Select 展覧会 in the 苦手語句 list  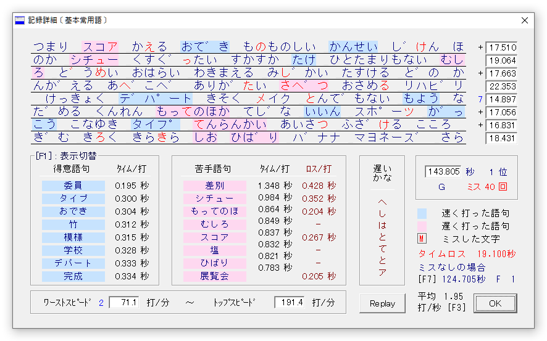(x=215, y=277)
